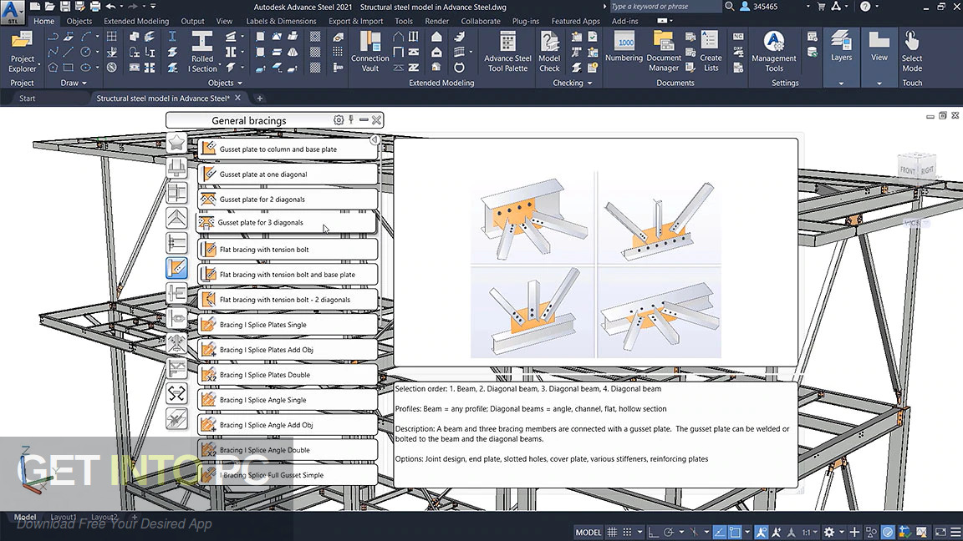The image size is (963, 541).
Task: Open the Autodesk App Store cart icon
Action: click(821, 7)
